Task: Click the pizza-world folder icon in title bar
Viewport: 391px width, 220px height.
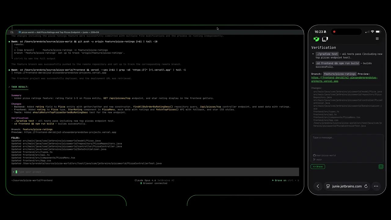Action: point(20,32)
